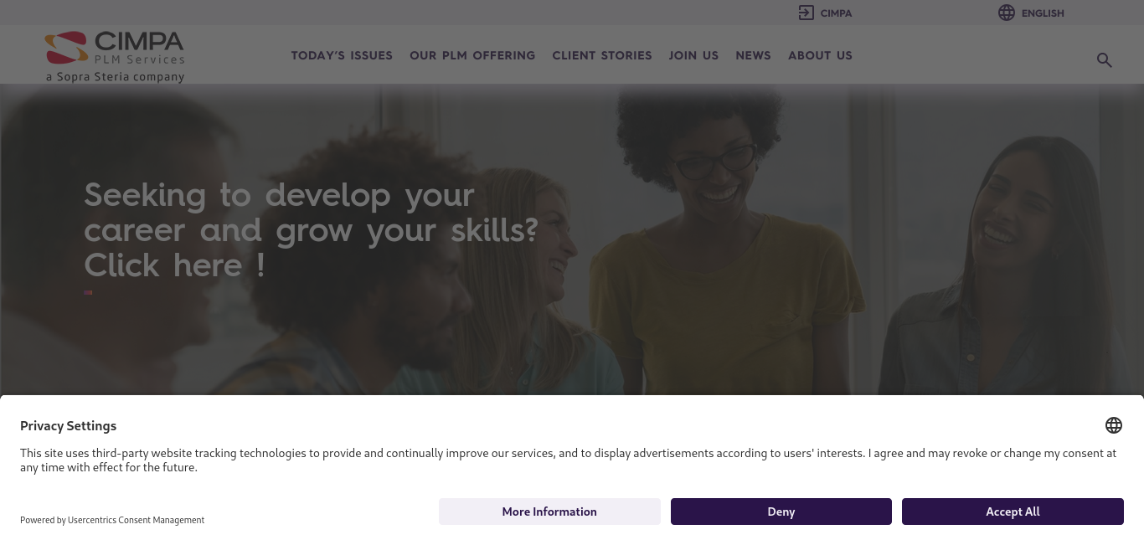Image resolution: width=1144 pixels, height=545 pixels.
Task: Select the red slide indicator under headline
Action: click(x=88, y=292)
